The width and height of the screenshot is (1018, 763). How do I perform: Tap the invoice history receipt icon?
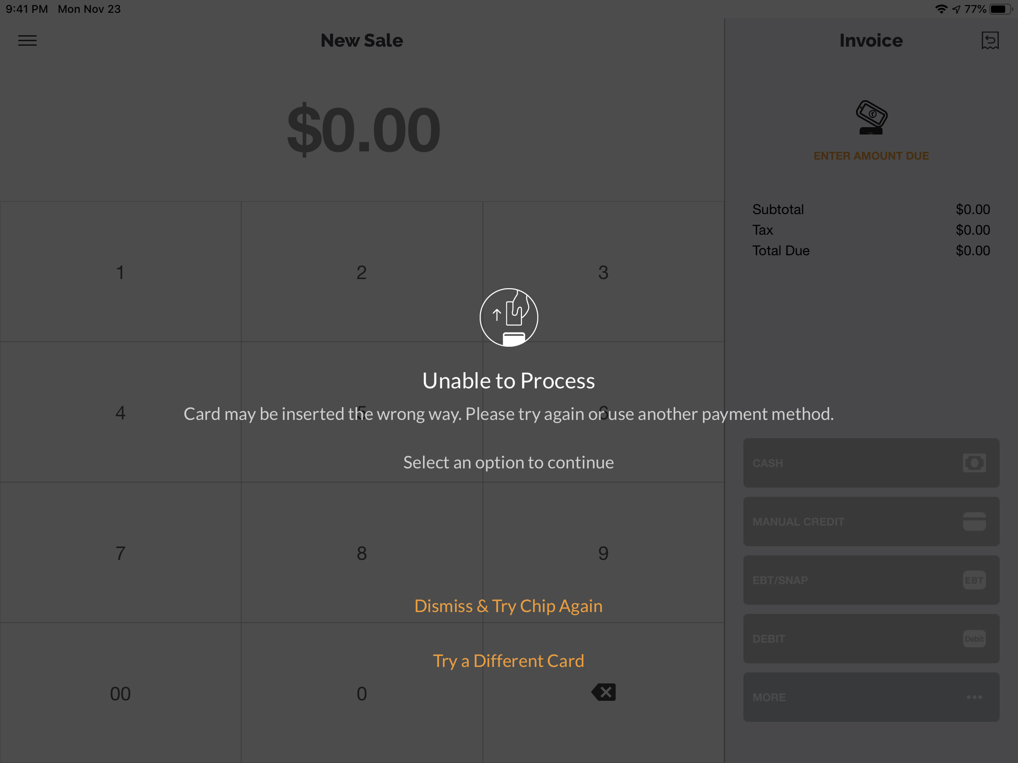[x=990, y=40]
